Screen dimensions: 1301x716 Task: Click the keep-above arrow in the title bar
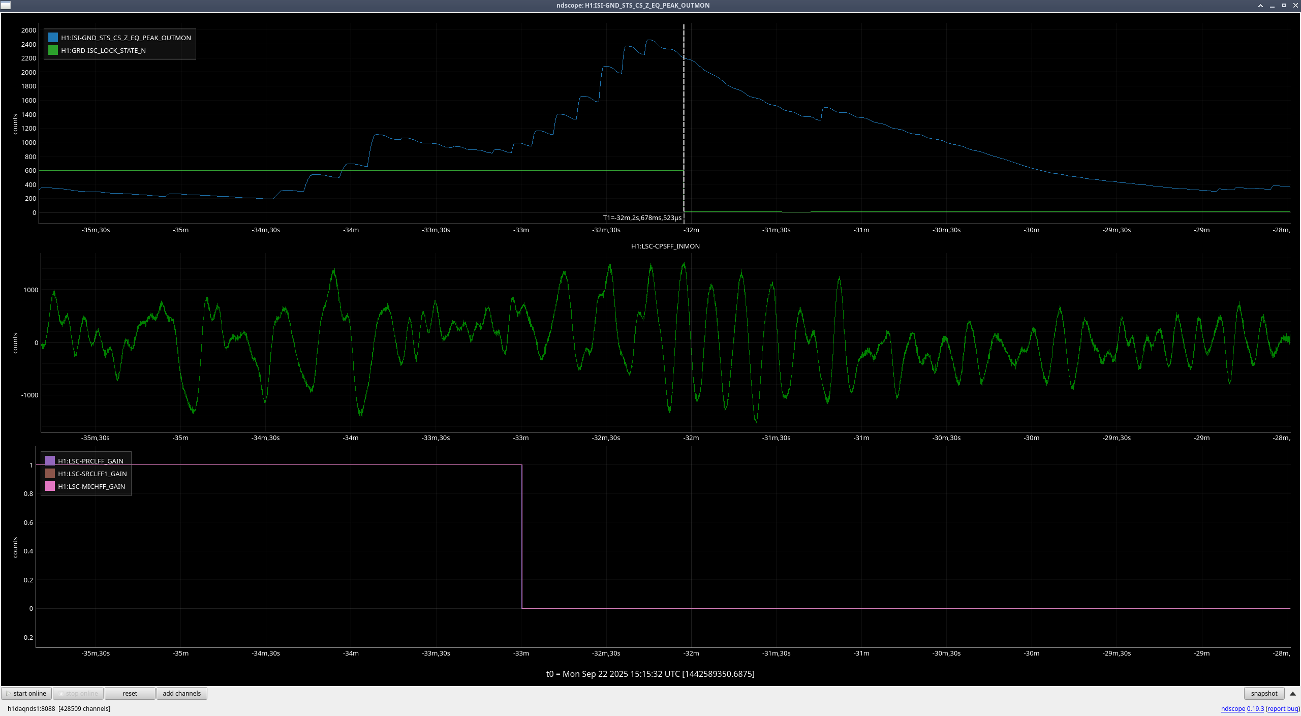[x=1260, y=6]
